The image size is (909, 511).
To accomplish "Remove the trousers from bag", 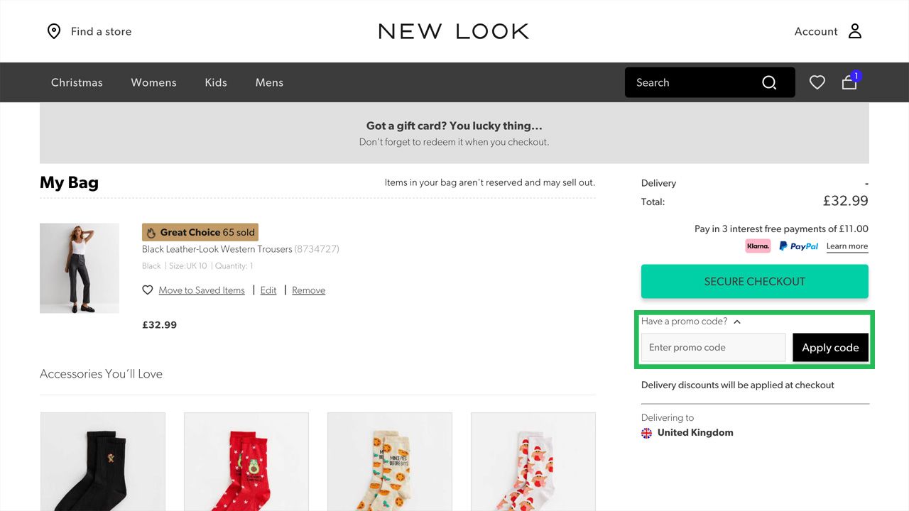I will coord(309,290).
